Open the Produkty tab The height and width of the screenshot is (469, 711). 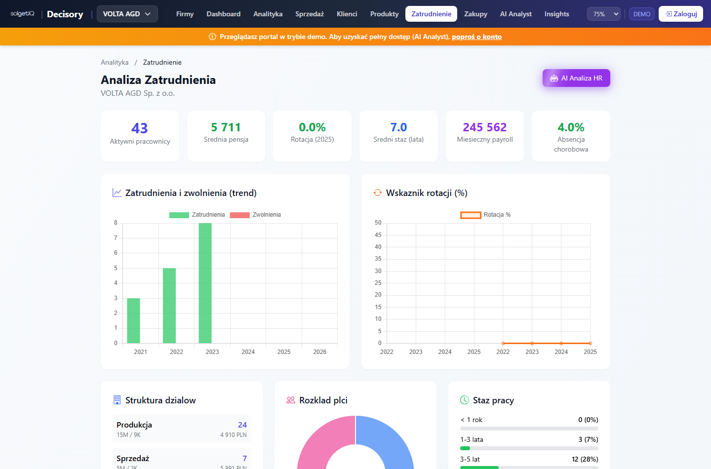(x=385, y=14)
